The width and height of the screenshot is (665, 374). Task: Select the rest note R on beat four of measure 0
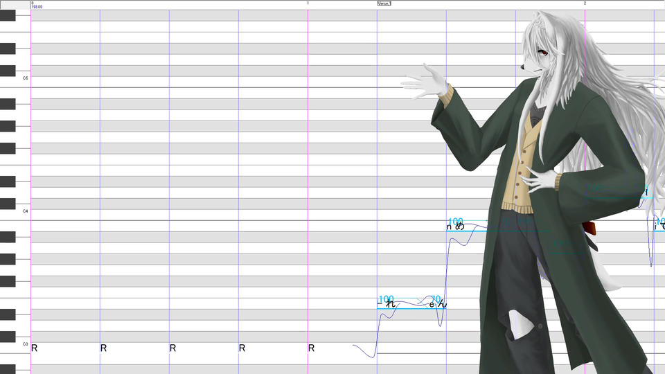click(242, 348)
